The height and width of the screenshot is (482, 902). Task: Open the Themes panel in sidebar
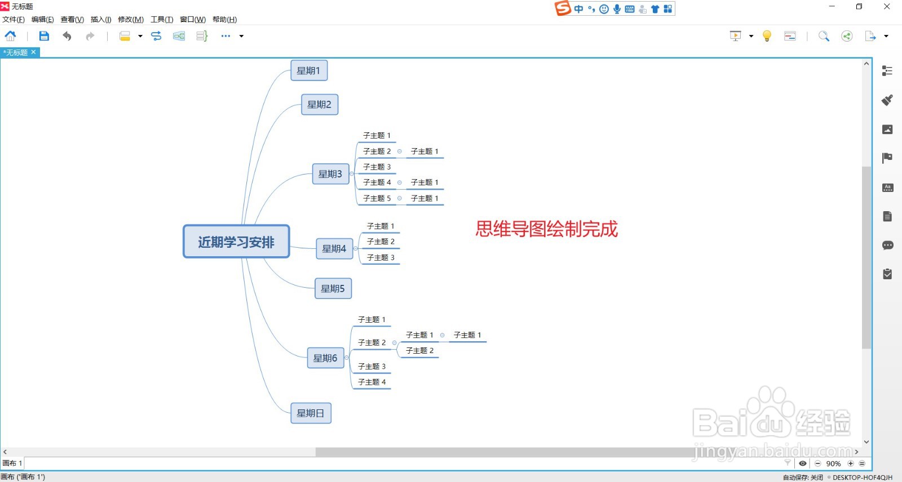(887, 188)
